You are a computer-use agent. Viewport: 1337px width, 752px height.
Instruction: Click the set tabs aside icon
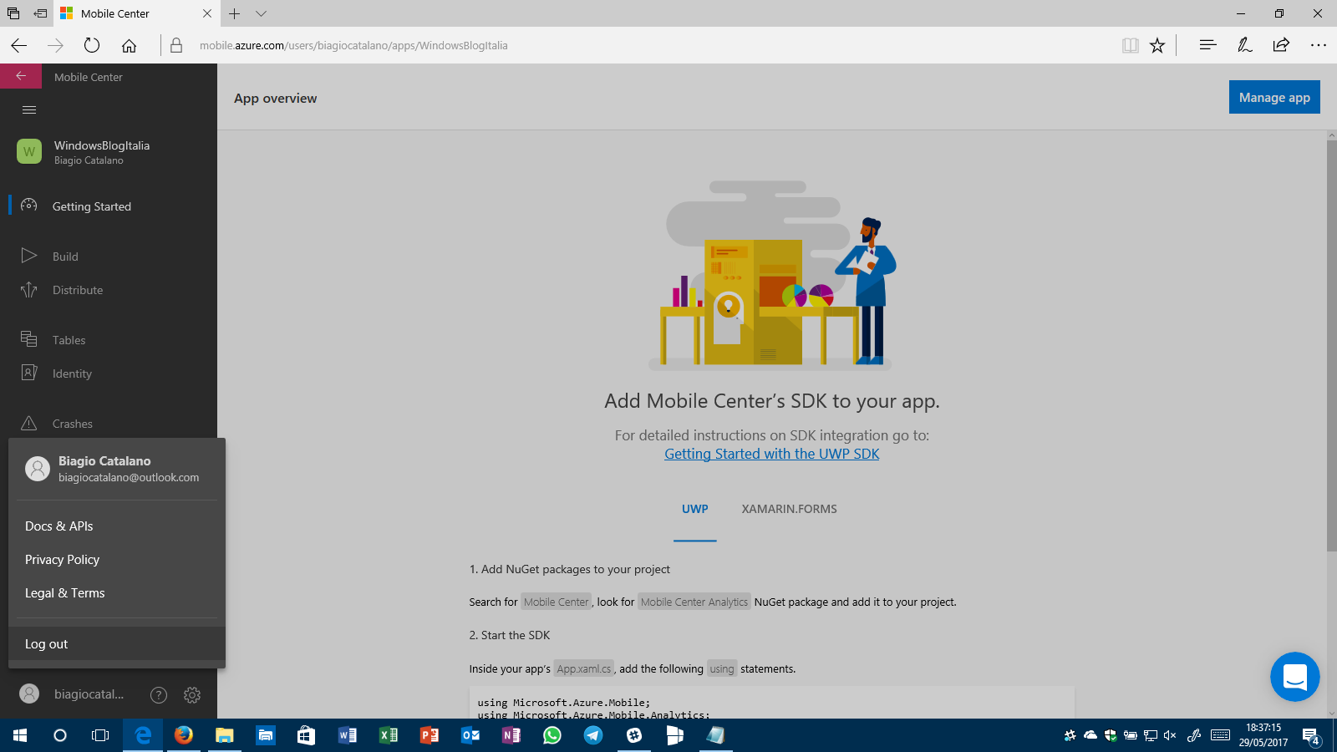(40, 13)
